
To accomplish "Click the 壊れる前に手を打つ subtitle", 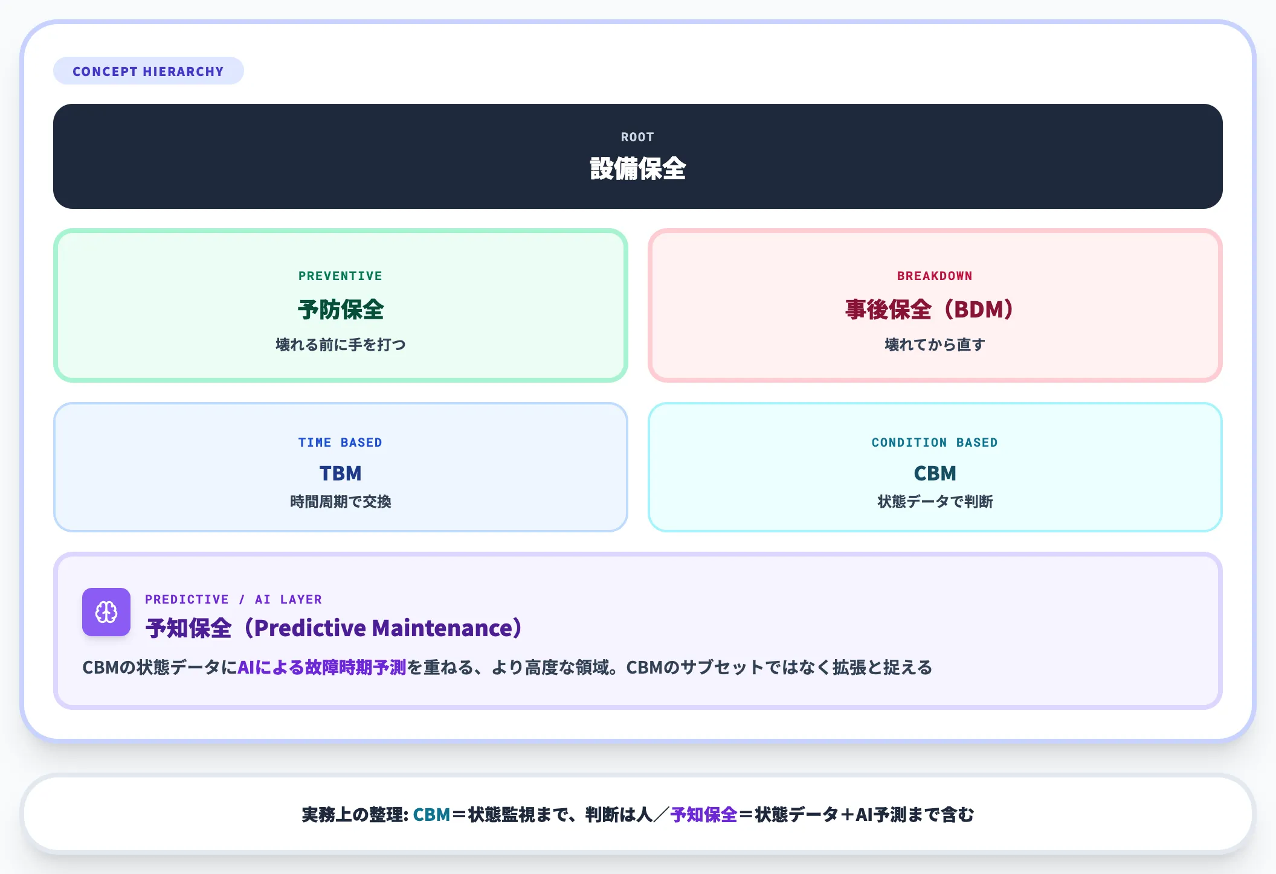I will pyautogui.click(x=340, y=344).
